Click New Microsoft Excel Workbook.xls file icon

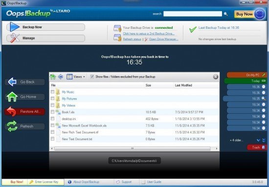[58, 125]
